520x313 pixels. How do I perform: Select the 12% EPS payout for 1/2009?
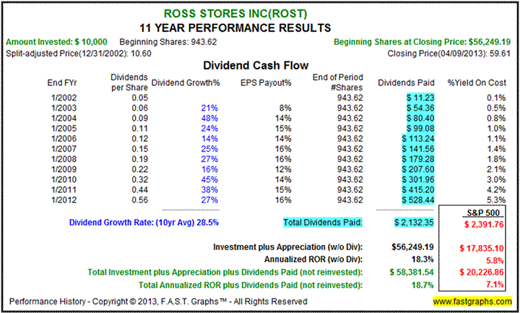coord(283,169)
